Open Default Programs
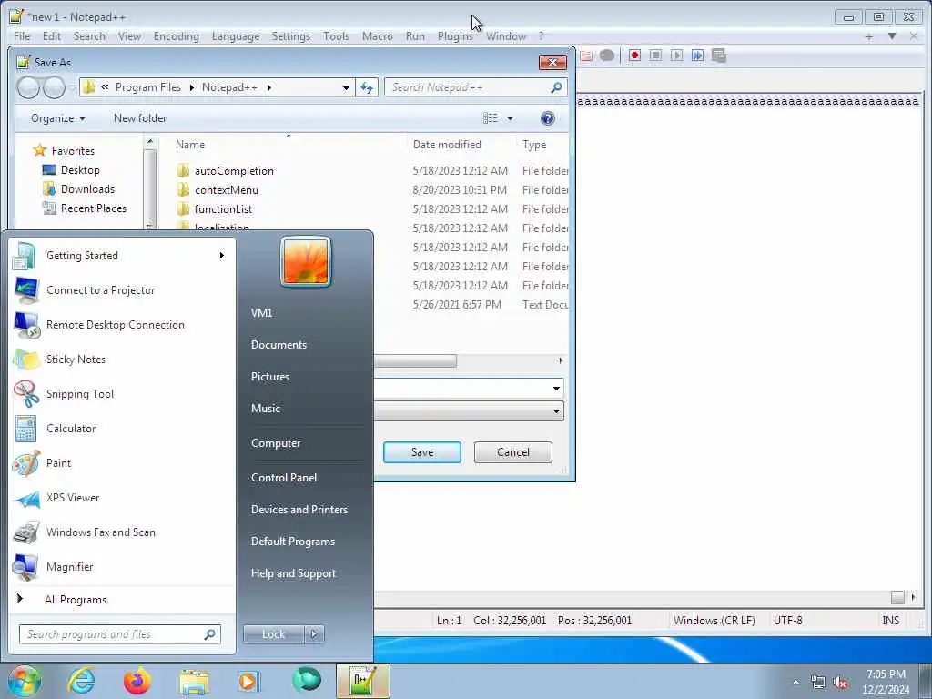Screen dimensions: 932x699 click(293, 542)
